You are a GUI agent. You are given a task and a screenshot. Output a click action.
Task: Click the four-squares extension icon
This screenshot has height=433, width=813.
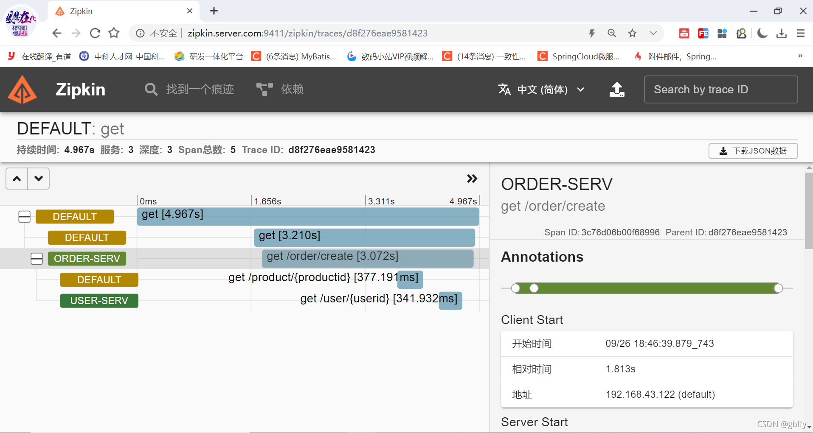click(x=722, y=33)
